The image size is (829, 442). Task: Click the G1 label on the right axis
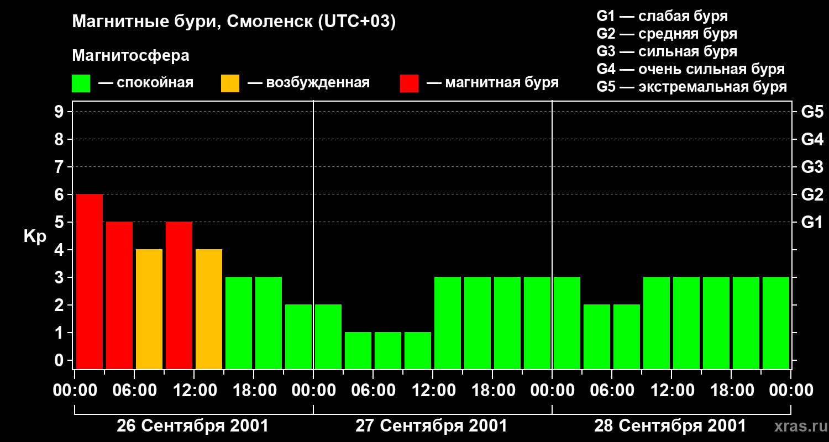tap(812, 222)
